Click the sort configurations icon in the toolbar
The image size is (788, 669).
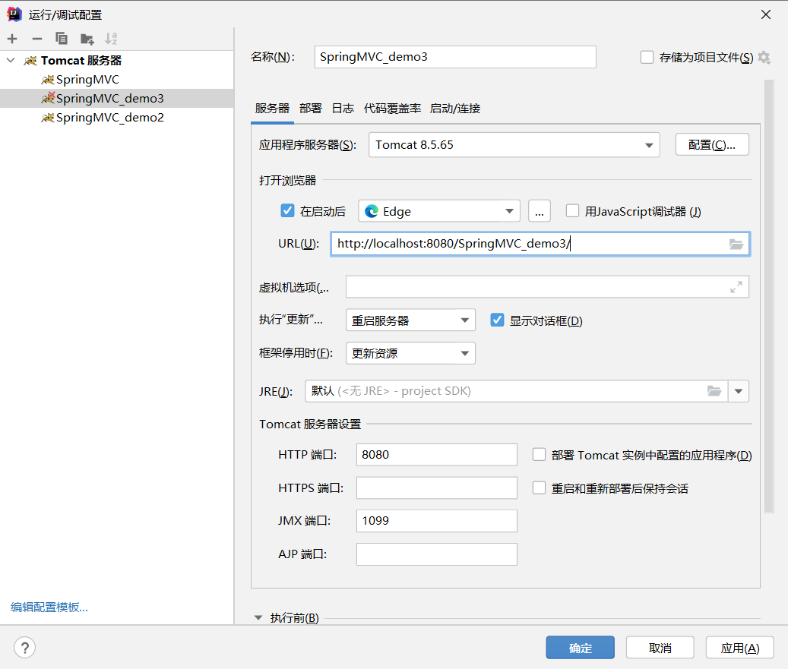[x=111, y=38]
